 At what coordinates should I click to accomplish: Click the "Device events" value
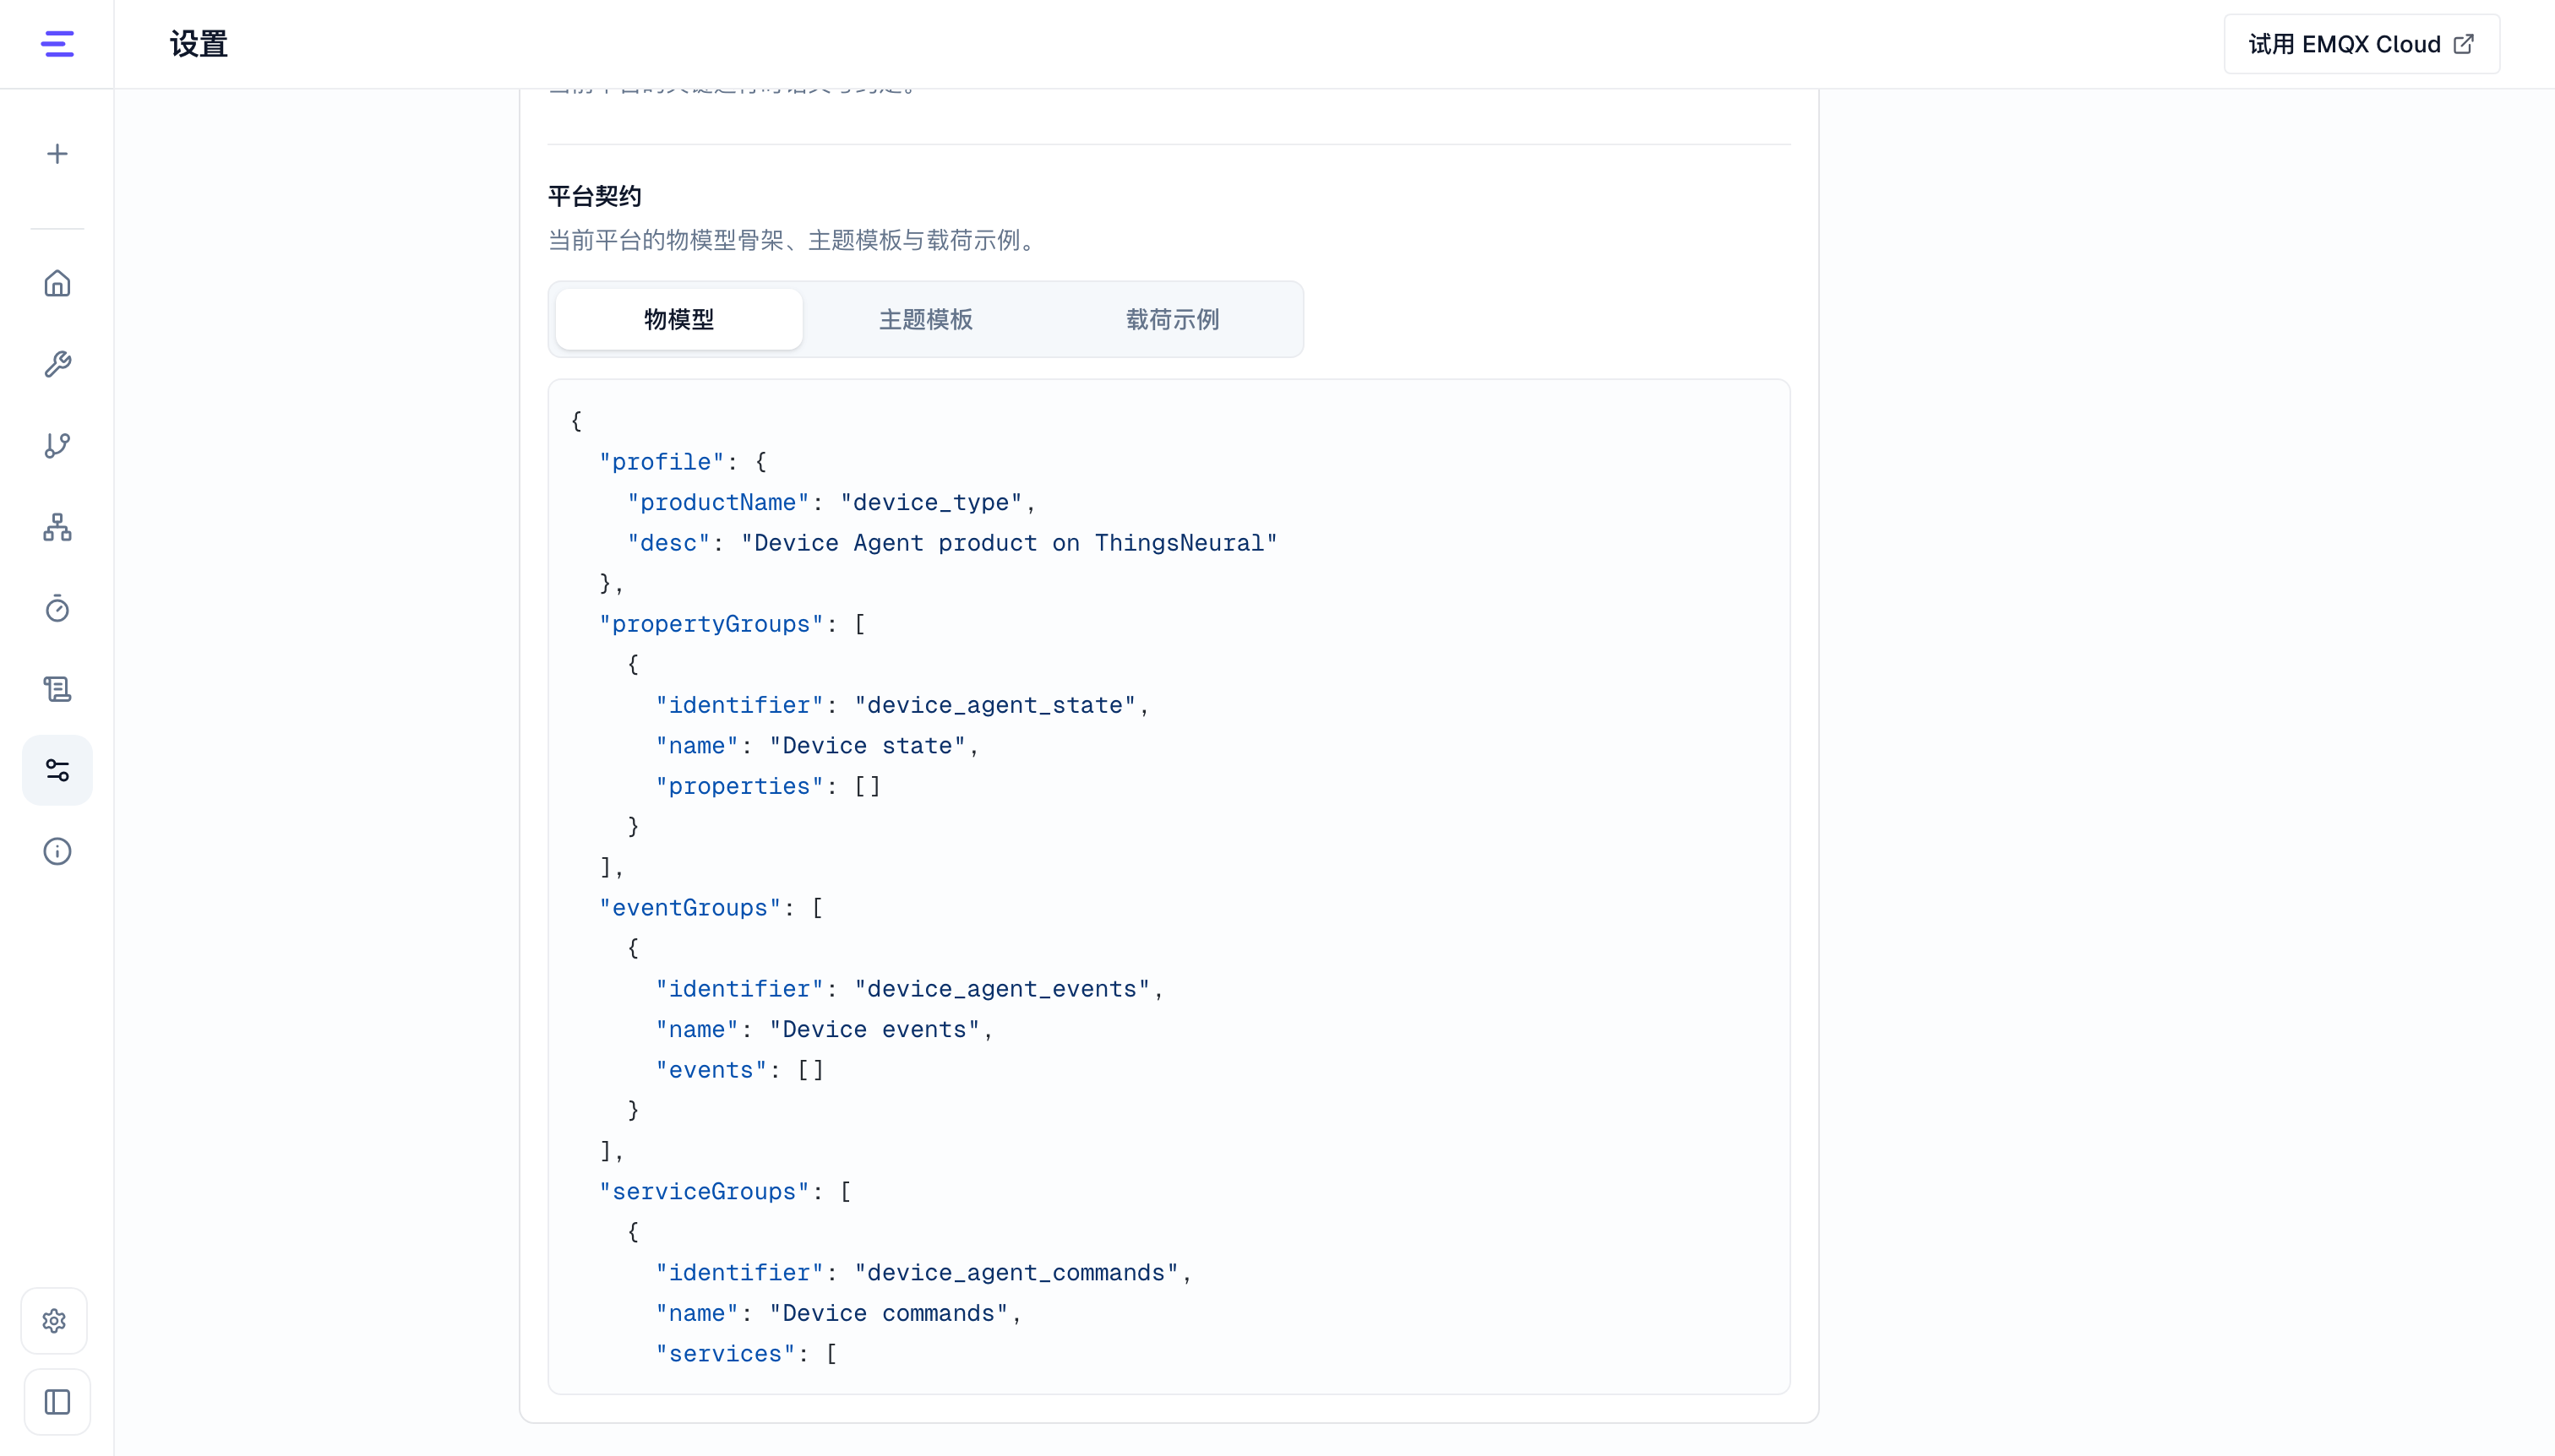[874, 1030]
